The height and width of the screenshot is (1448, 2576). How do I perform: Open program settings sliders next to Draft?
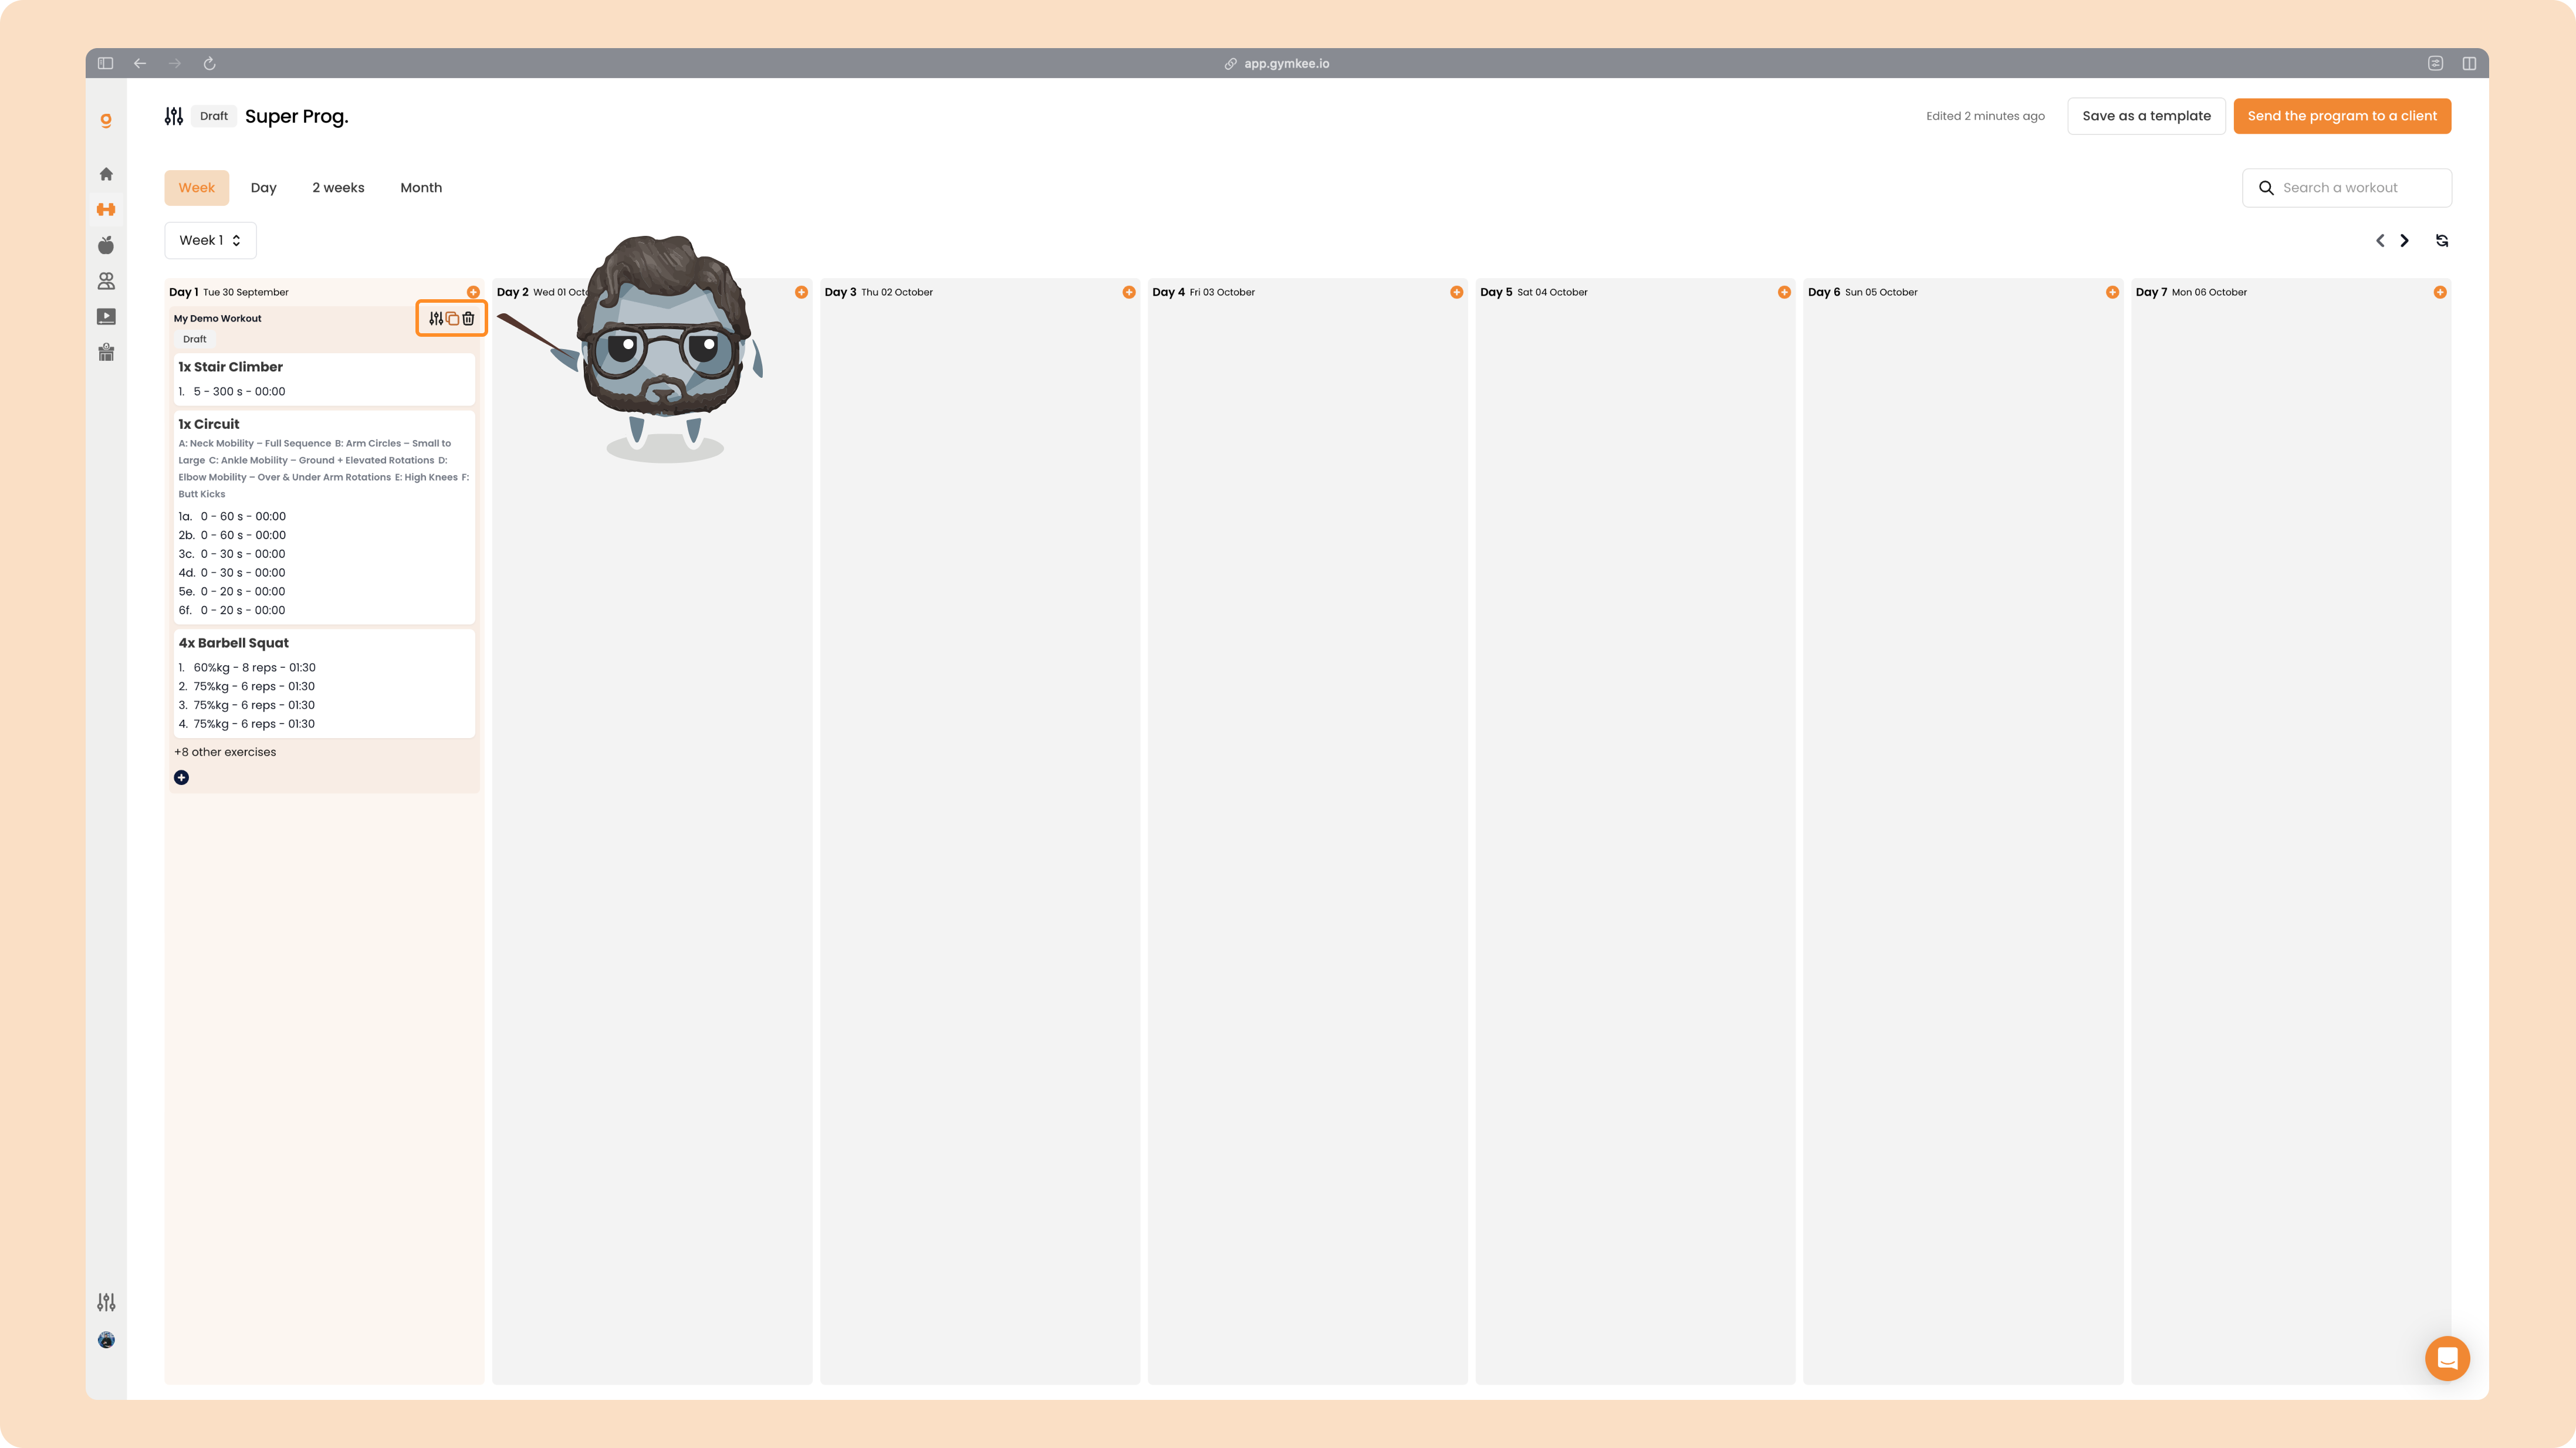pos(174,116)
